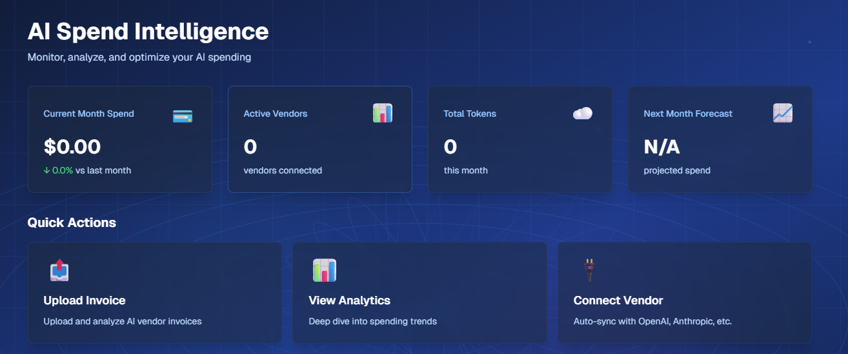Click the 'Monitor, analyze, and optimize' subtitle
848x354 pixels.
point(139,57)
